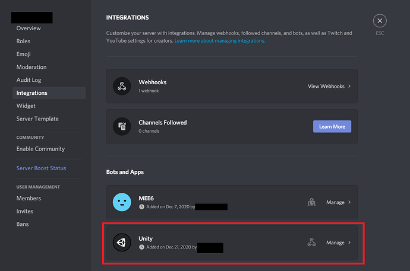Image resolution: width=410 pixels, height=271 pixels.
Task: Click the Learn More button
Action: (x=332, y=126)
